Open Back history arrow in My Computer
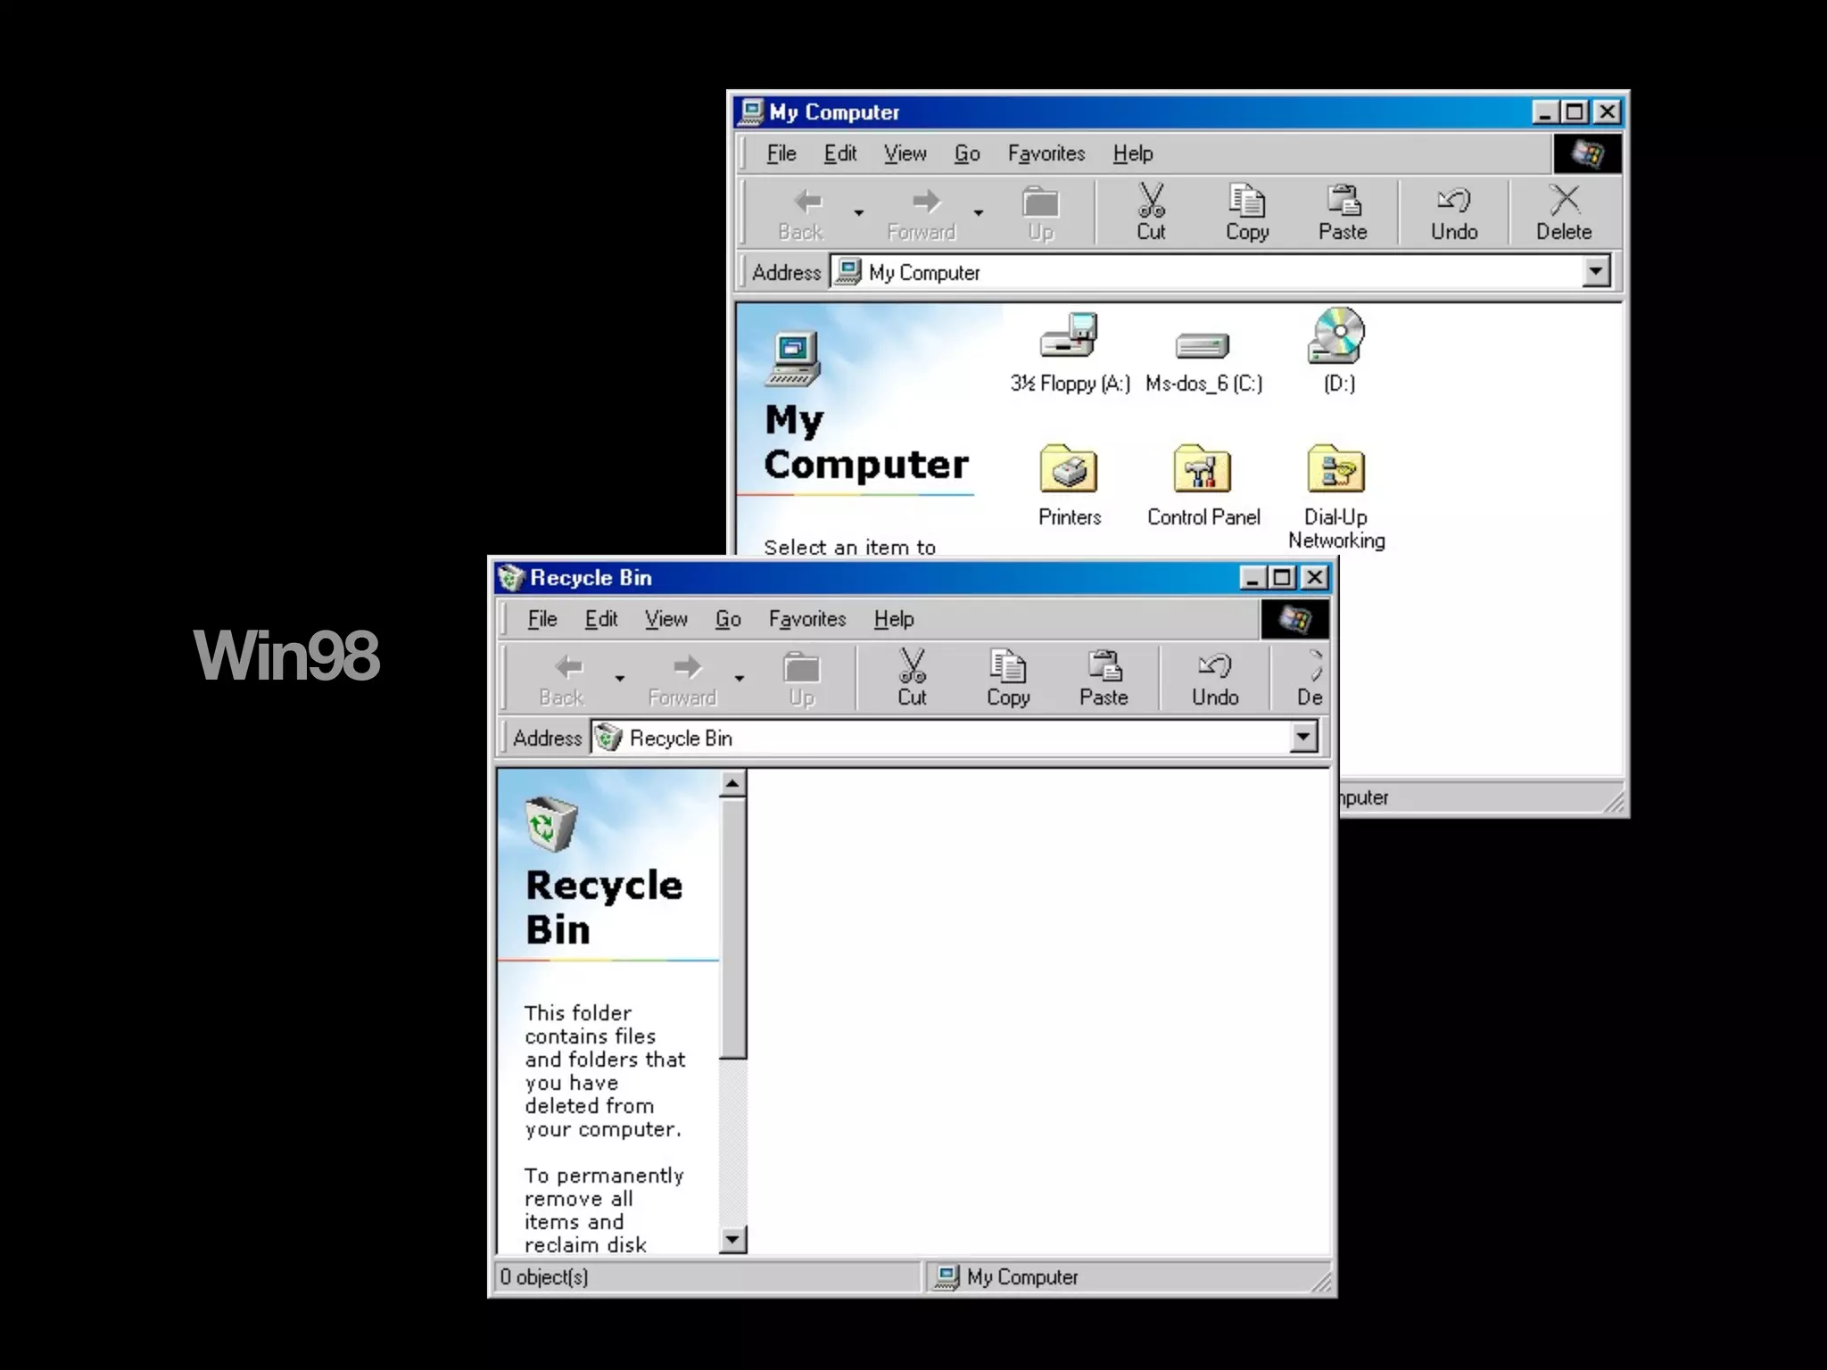The height and width of the screenshot is (1370, 1827). (858, 212)
